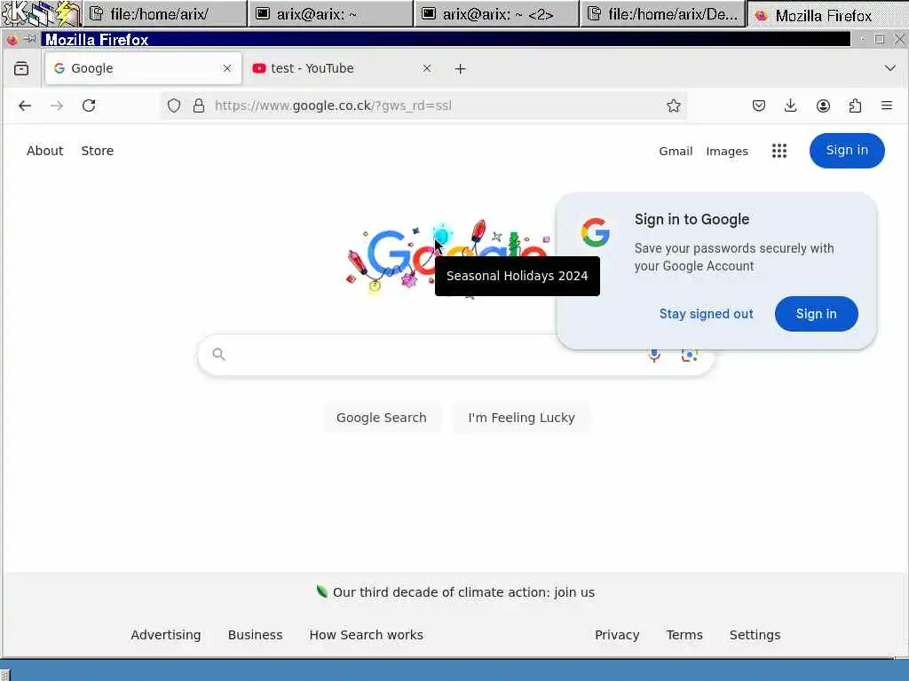Viewport: 909px width, 681px height.
Task: Click the Firefox logo in the window title bar
Action: [x=12, y=39]
